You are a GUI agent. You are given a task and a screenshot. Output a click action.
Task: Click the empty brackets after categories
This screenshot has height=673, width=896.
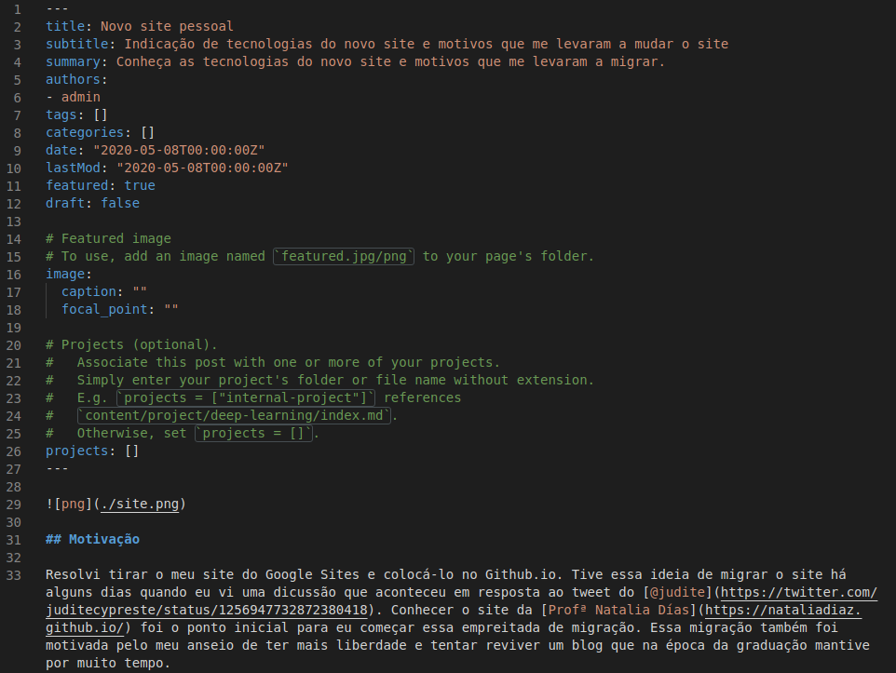coord(147,133)
